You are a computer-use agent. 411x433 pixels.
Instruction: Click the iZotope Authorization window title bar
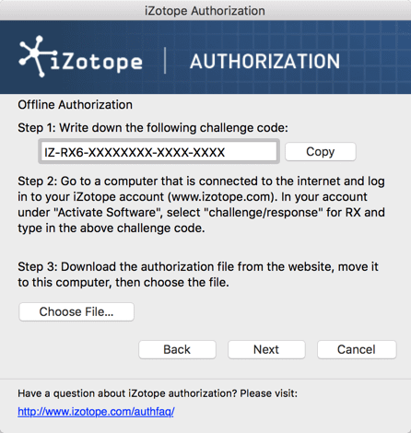click(205, 10)
